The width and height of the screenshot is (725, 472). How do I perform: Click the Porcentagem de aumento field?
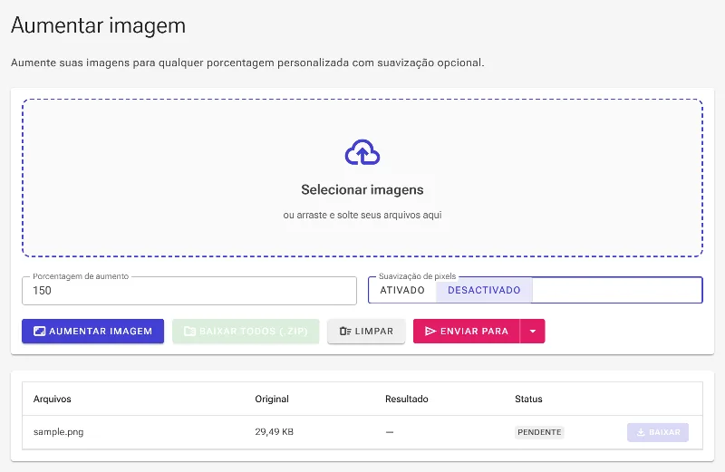point(189,291)
